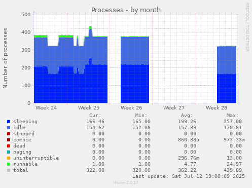The image size is (252, 188).
Task: Select the 'Week 28' axis label
Action: pyautogui.click(x=217, y=108)
